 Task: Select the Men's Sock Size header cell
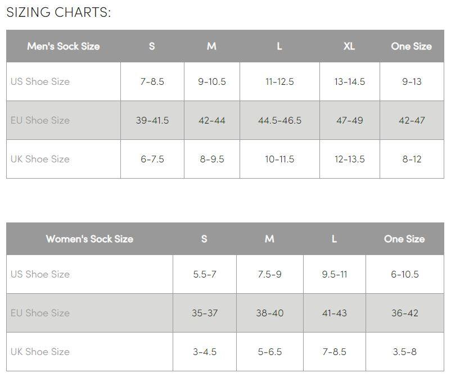63,46
